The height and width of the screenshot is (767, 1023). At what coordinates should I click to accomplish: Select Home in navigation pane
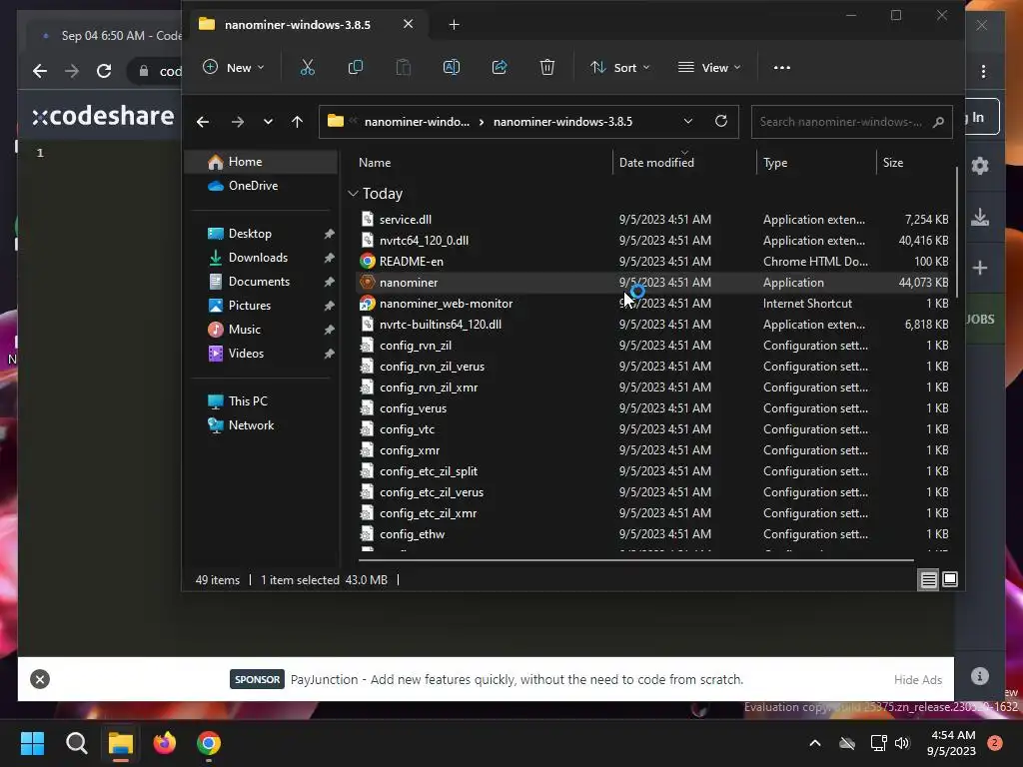[x=261, y=162]
